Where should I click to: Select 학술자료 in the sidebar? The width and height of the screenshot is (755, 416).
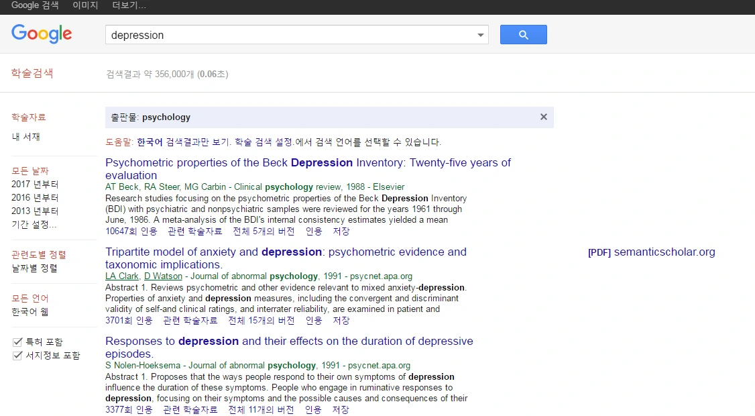point(29,117)
